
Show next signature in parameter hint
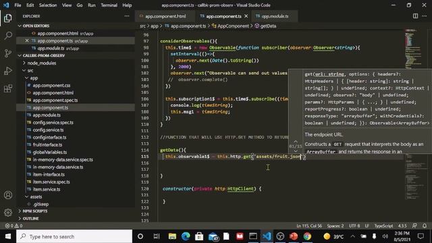pos(296,151)
